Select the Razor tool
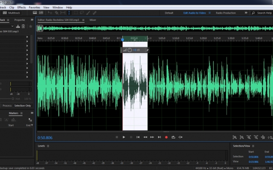Image resolution: width=273 pixels, height=170 pixels. coord(57,13)
